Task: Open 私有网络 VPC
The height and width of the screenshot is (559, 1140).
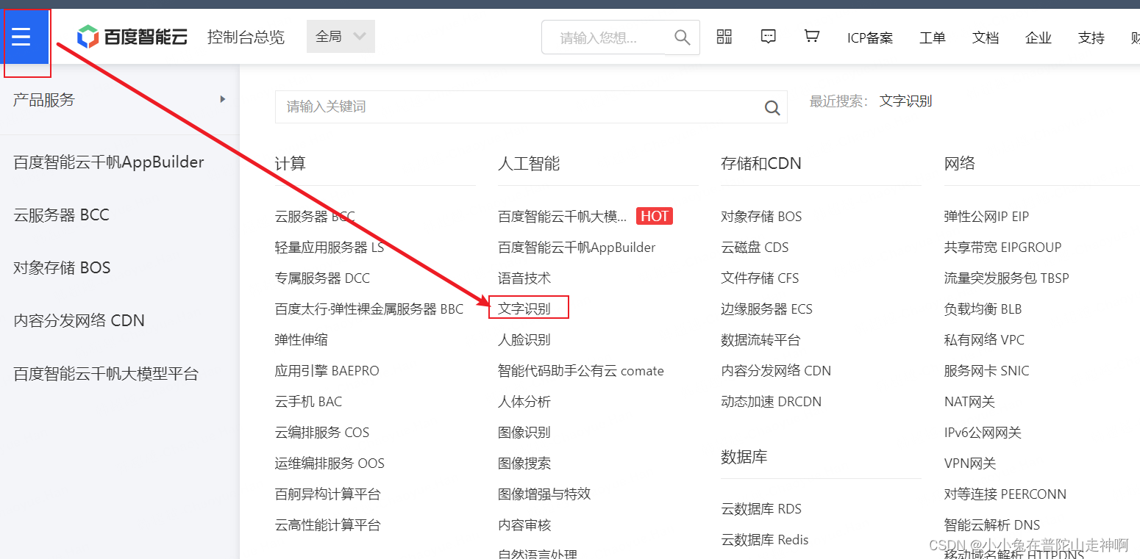Action: pos(984,340)
